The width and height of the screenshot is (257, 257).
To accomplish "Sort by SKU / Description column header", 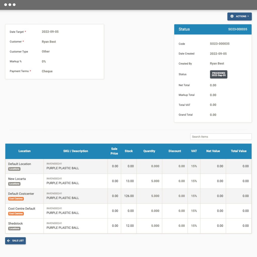I will [76, 151].
